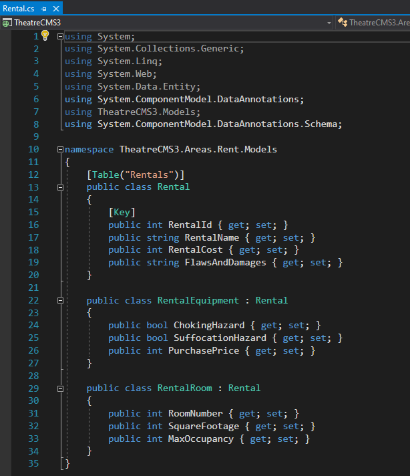Click the RentalId property name
410x476 pixels.
[190, 225]
